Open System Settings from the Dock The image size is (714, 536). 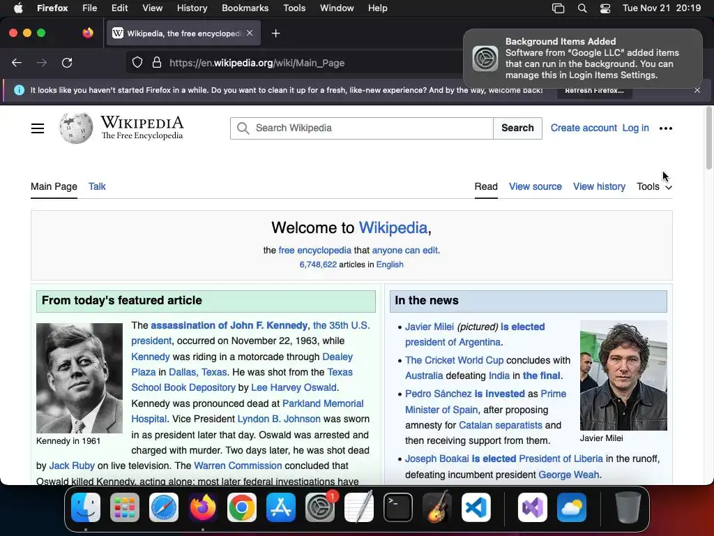320,507
